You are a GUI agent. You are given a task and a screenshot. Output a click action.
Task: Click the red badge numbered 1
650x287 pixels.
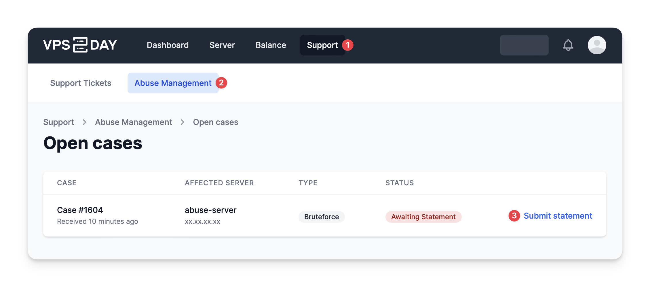coord(348,45)
